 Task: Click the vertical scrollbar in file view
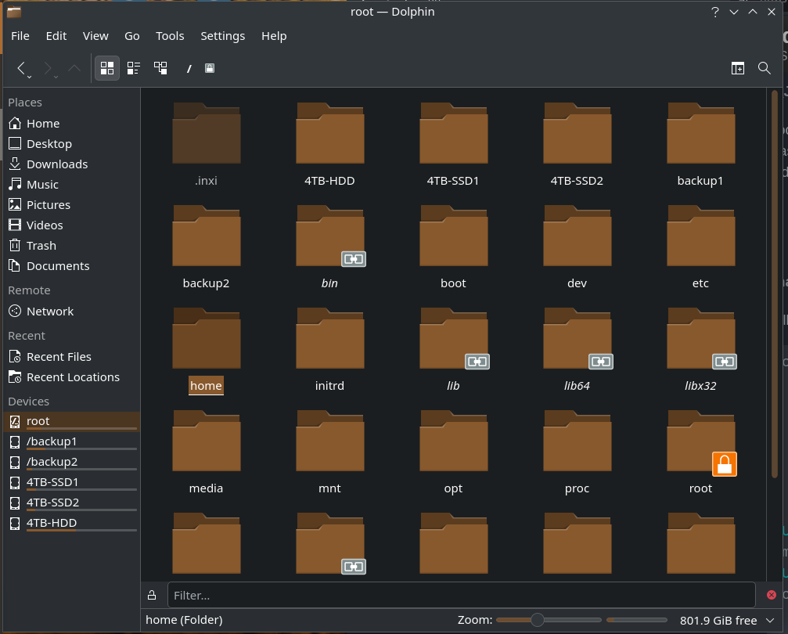(x=775, y=284)
